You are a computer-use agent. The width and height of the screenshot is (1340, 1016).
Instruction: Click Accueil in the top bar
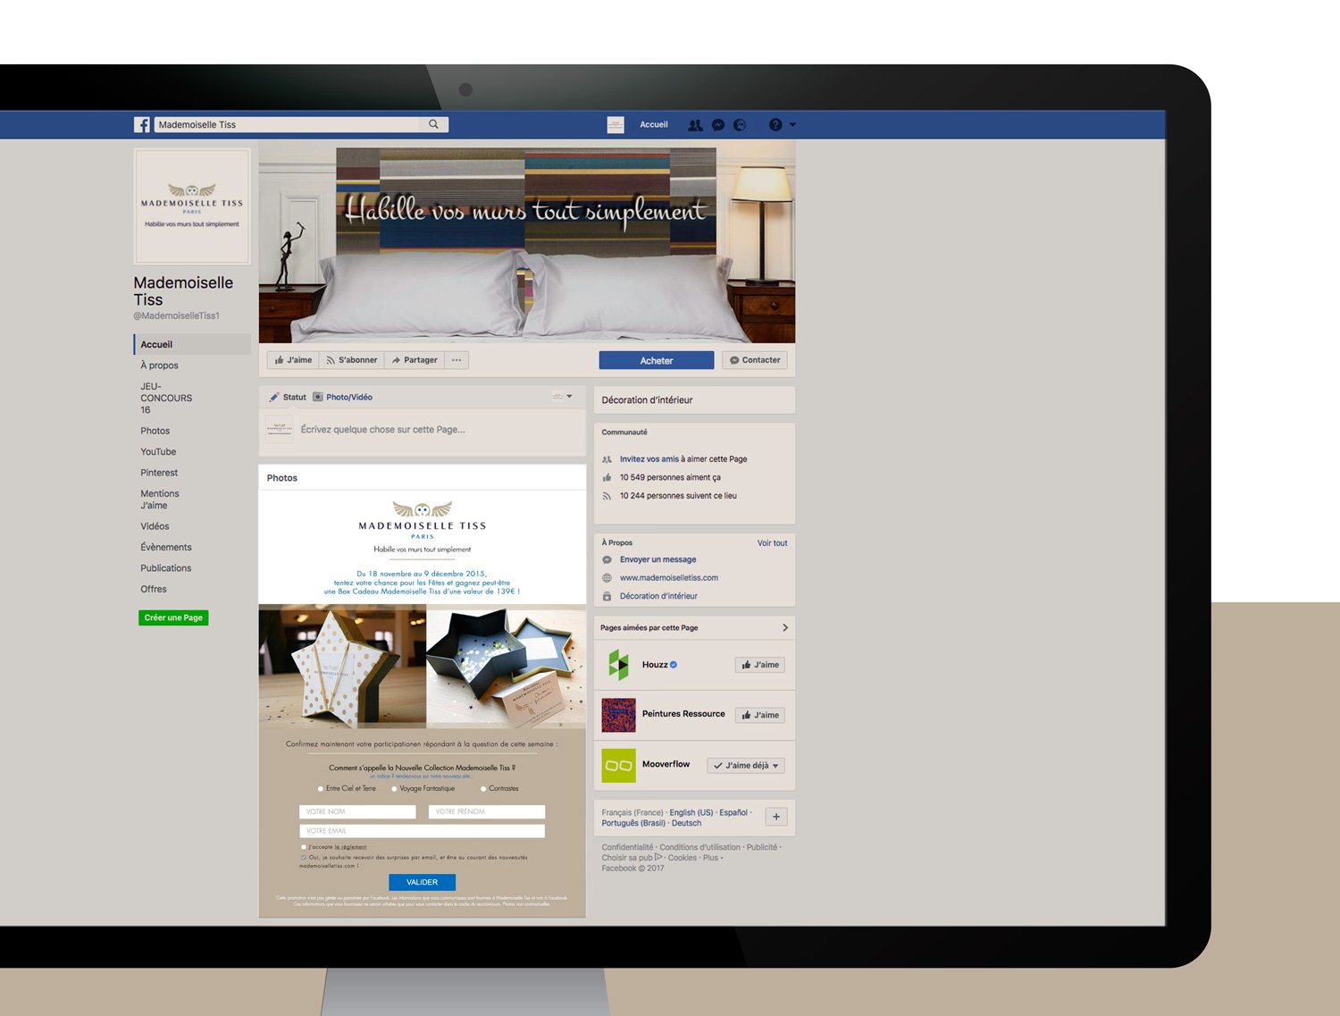[654, 124]
